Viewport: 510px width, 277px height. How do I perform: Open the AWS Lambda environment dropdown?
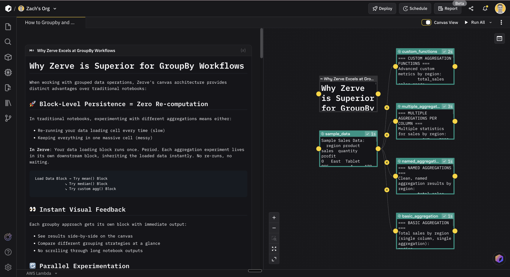pos(42,273)
